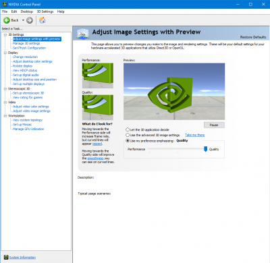The image size is (270, 263).
Task: Click the Performance-Quality slider handle
Action: [205, 149]
